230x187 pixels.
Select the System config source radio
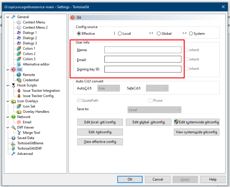pyautogui.click(x=191, y=33)
